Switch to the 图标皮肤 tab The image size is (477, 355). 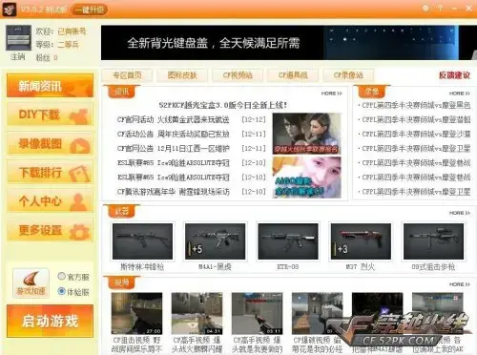point(182,75)
